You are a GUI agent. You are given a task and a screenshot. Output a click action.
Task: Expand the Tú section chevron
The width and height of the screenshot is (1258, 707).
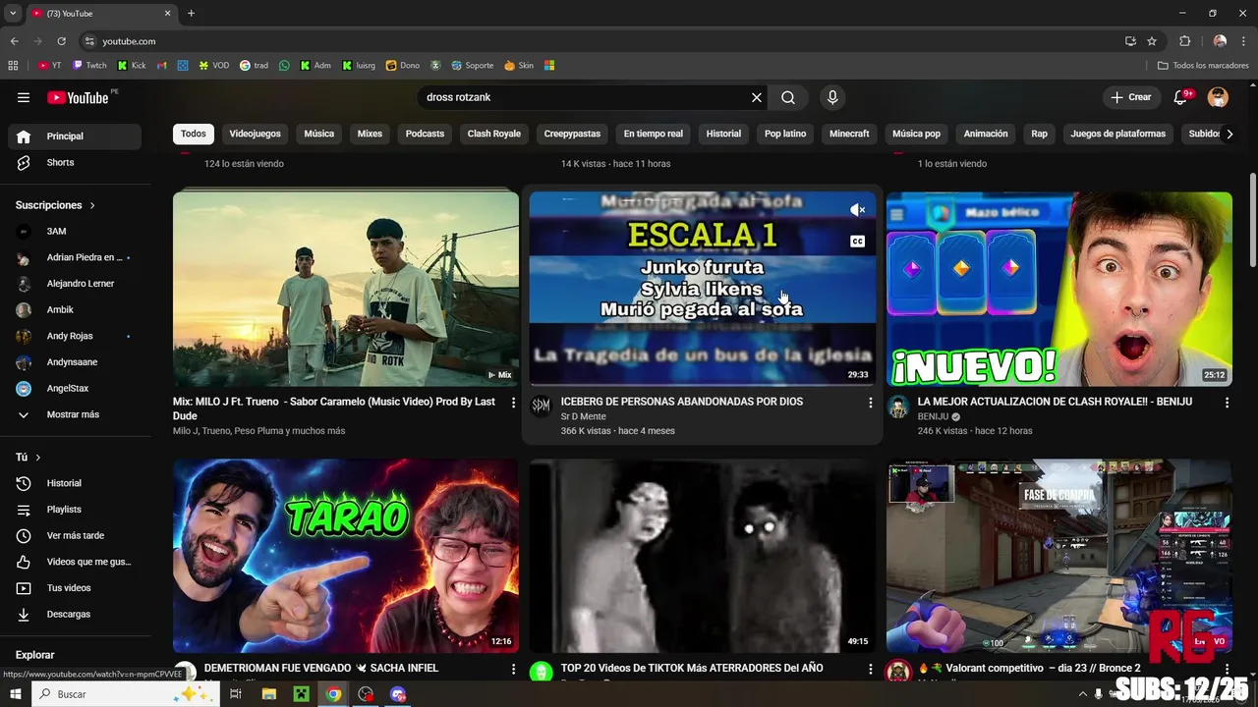[x=38, y=458]
